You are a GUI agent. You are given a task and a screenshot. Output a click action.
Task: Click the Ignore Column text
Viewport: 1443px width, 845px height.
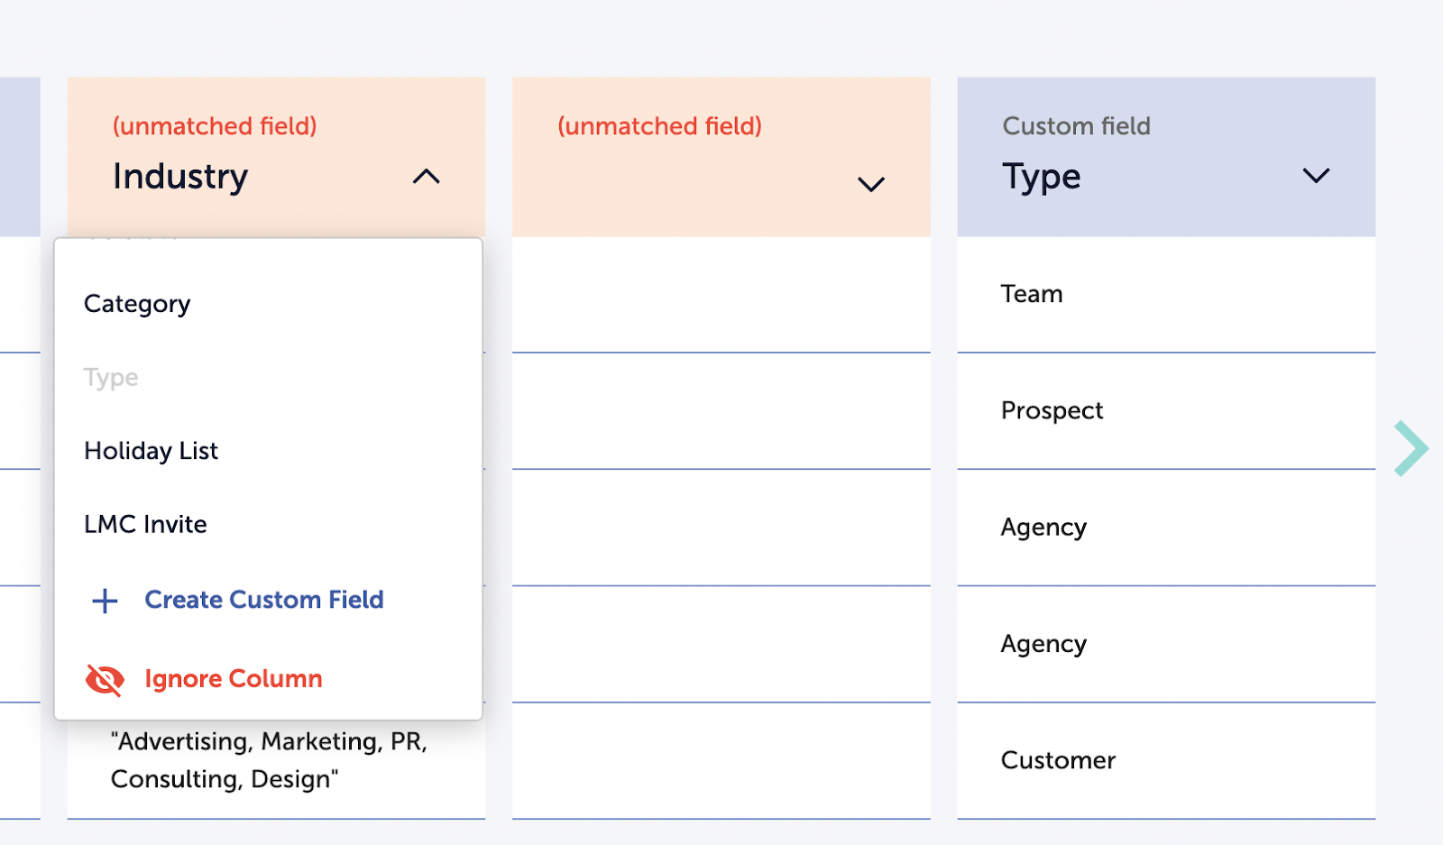point(234,678)
